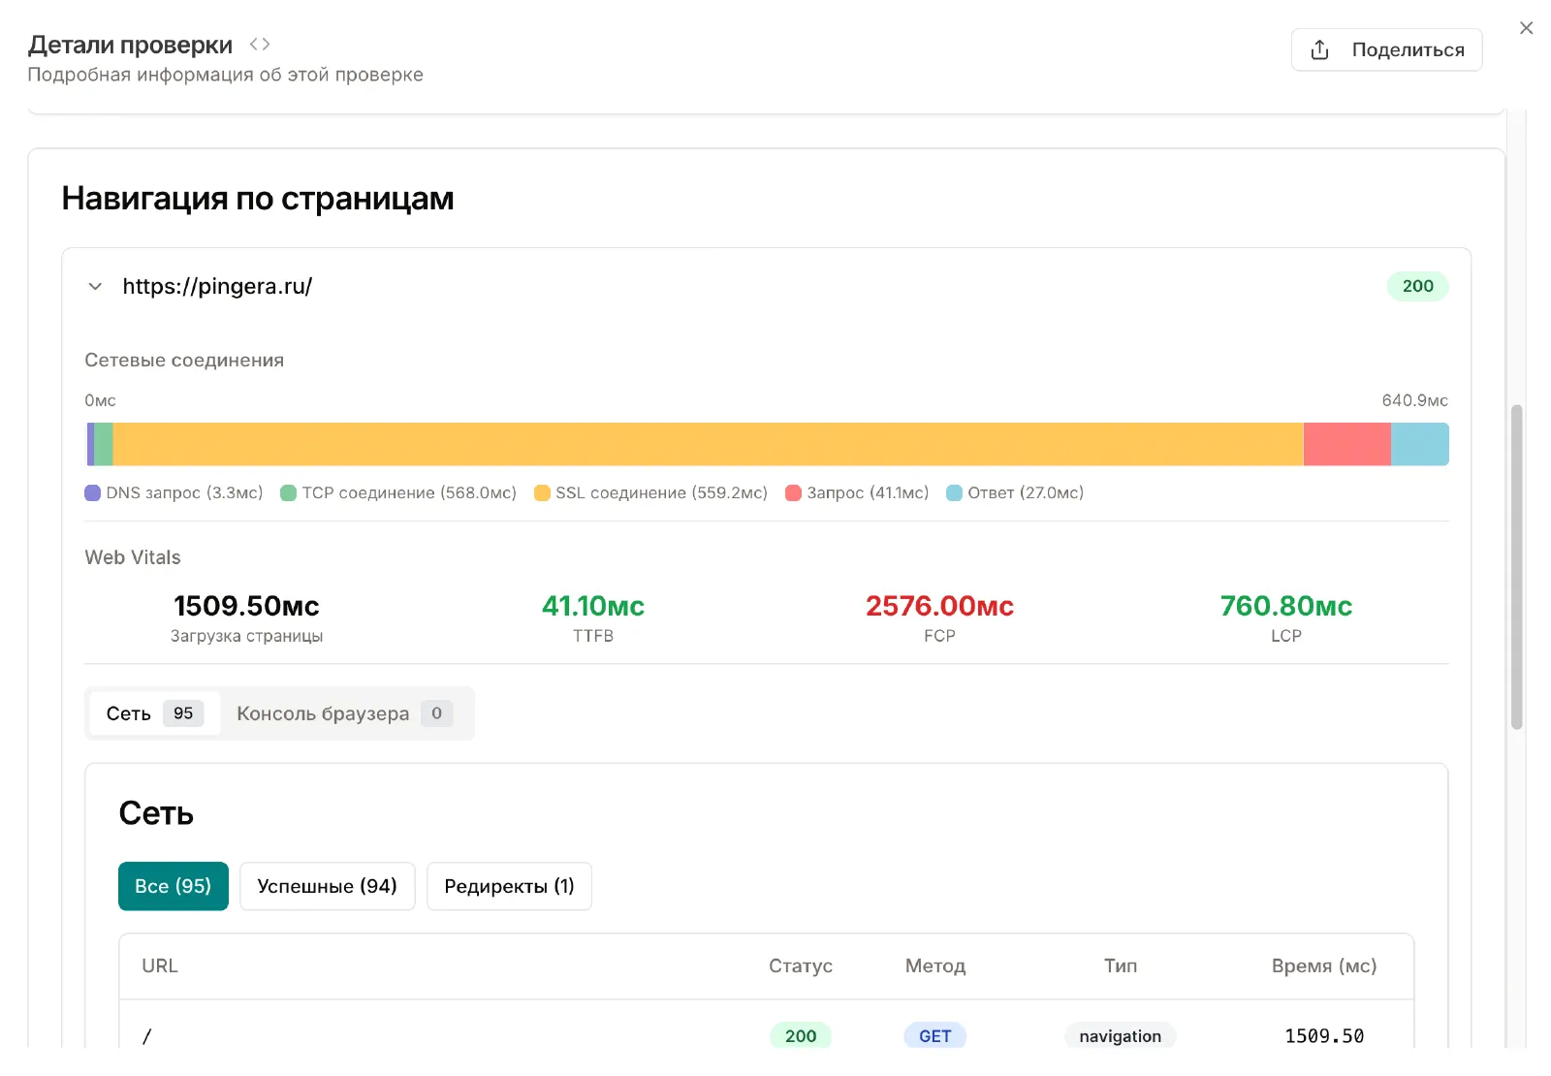
Task: Click the 41.10мс TTFB value
Action: tap(593, 606)
